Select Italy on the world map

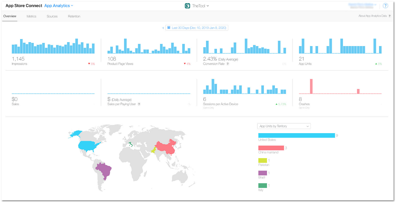point(131,145)
